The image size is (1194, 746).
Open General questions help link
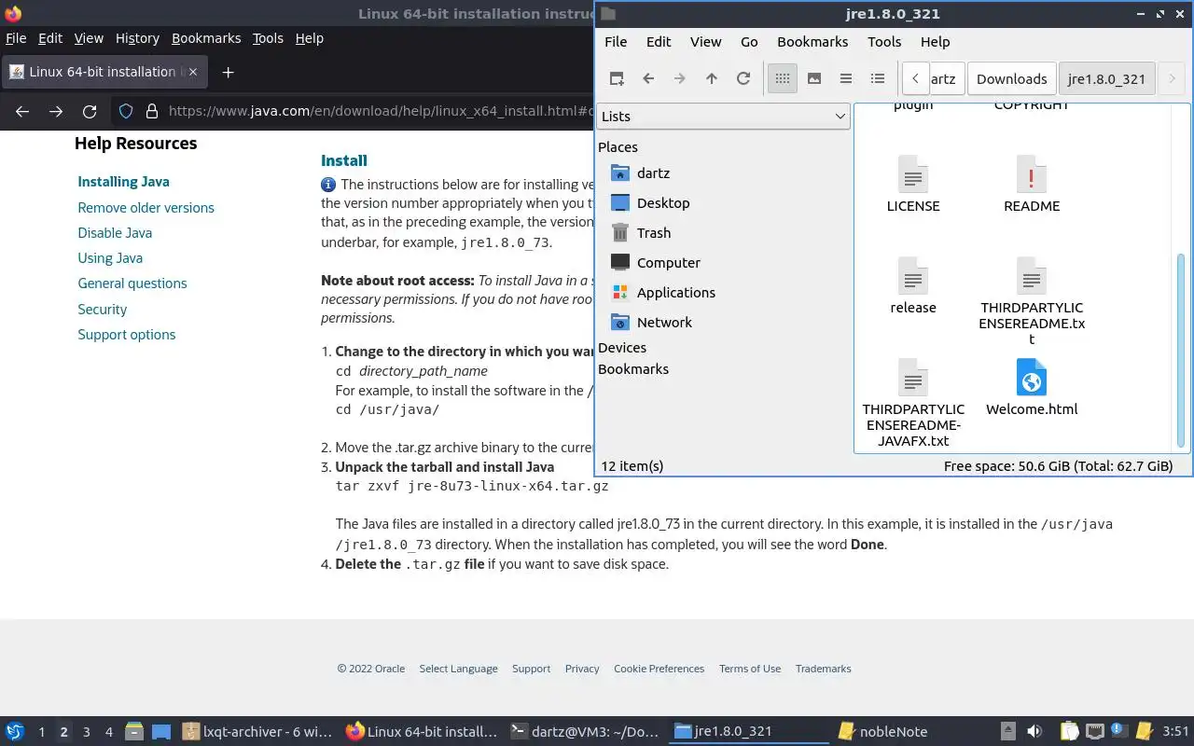(132, 283)
